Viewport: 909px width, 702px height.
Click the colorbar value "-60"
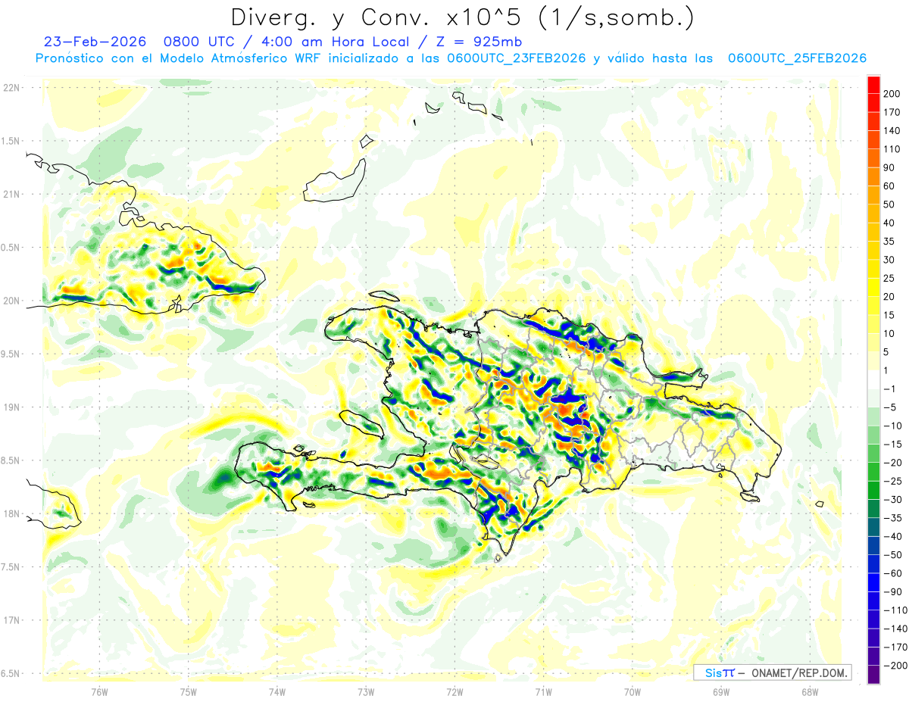click(893, 573)
